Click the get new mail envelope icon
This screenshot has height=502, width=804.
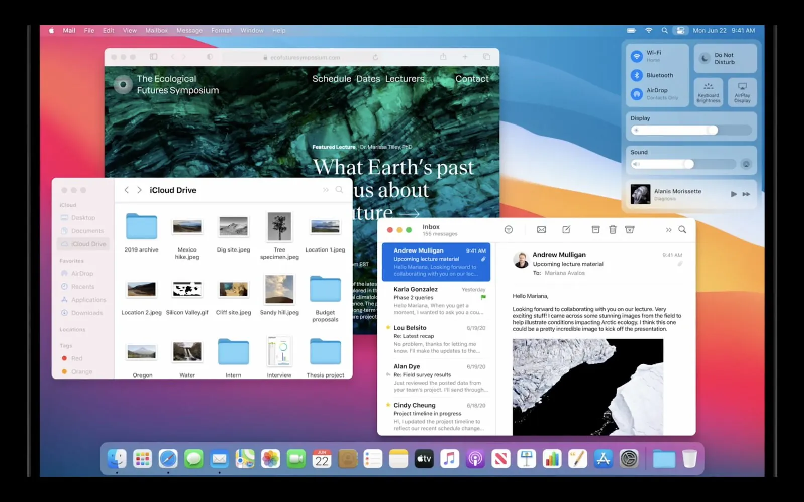[541, 230]
